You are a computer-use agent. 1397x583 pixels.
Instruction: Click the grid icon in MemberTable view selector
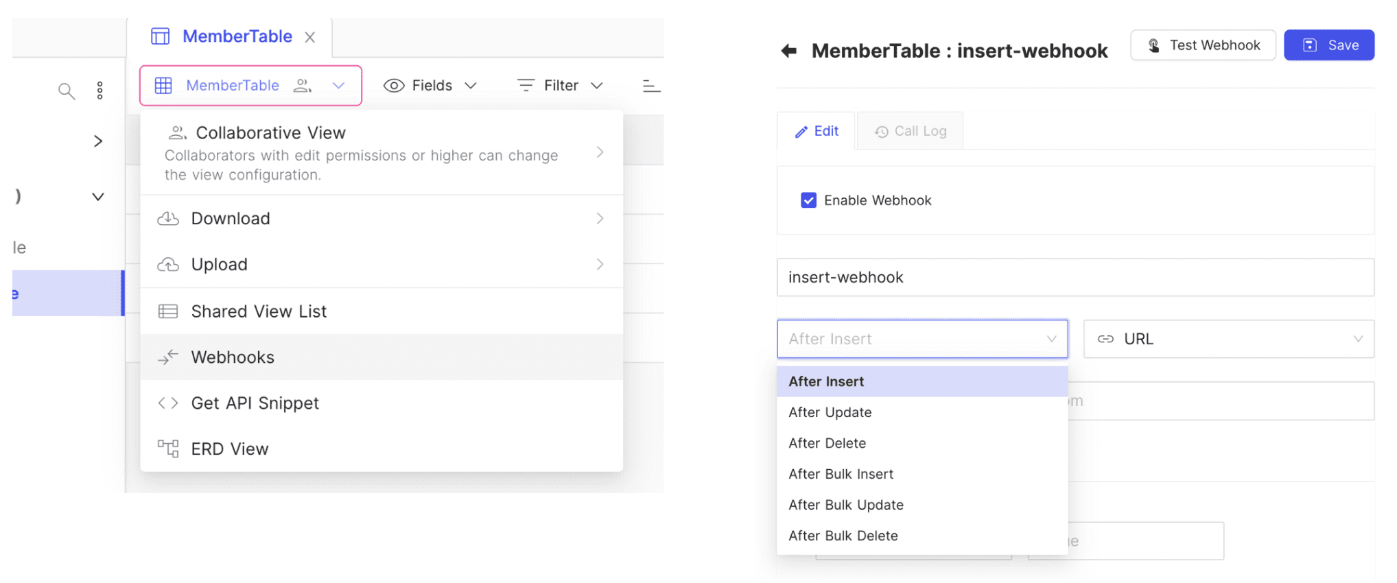pos(163,86)
